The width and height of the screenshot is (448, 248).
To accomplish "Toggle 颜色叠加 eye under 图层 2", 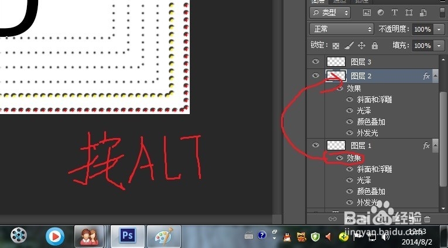I will [350, 122].
